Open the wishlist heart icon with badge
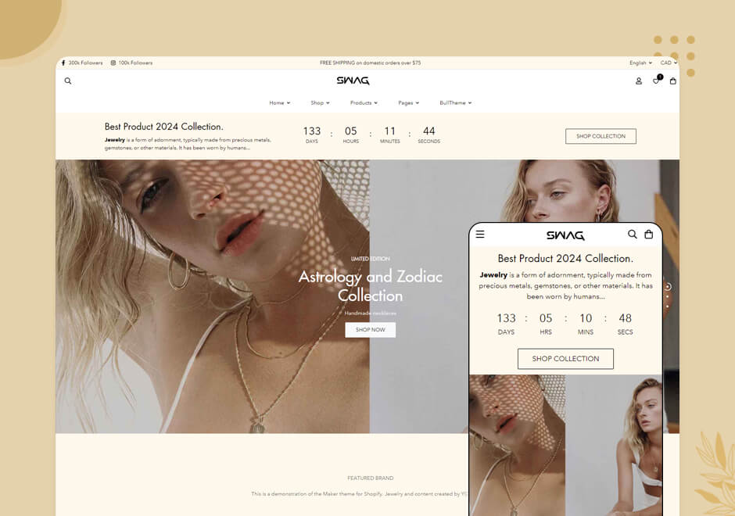The height and width of the screenshot is (516, 735). tap(656, 81)
